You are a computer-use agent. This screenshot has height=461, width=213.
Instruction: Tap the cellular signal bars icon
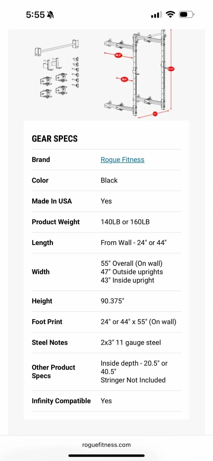(x=156, y=15)
